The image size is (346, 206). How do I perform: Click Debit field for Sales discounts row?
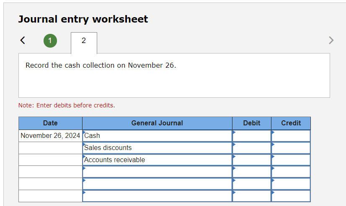coord(252,148)
